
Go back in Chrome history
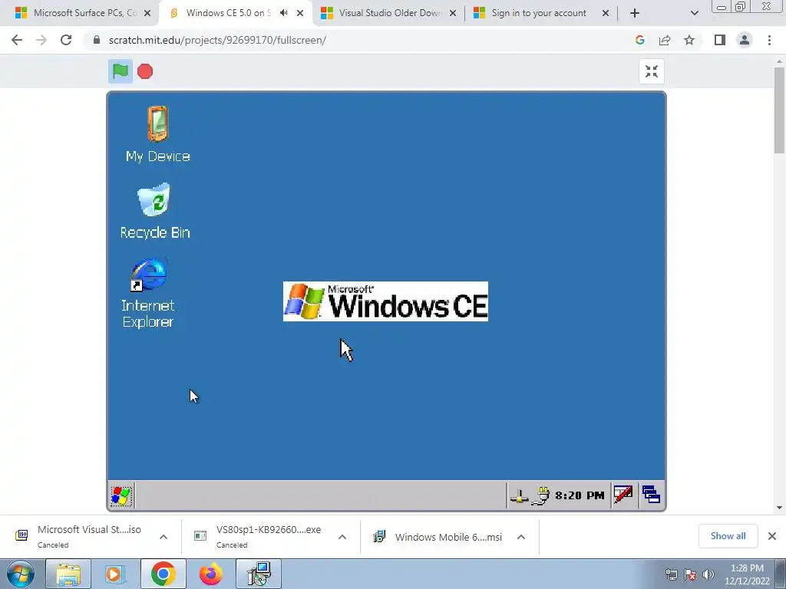(17, 40)
